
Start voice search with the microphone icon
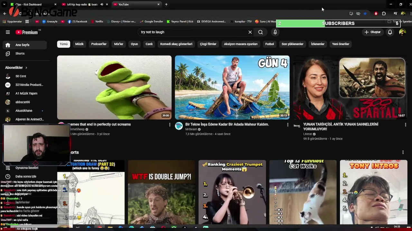point(275,32)
